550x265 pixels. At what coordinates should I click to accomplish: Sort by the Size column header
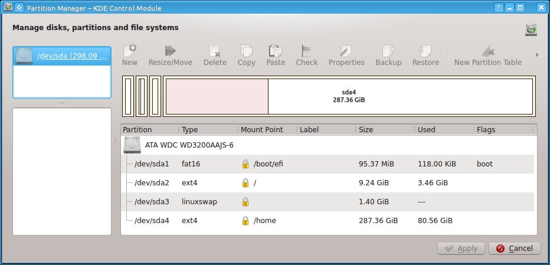(x=384, y=130)
